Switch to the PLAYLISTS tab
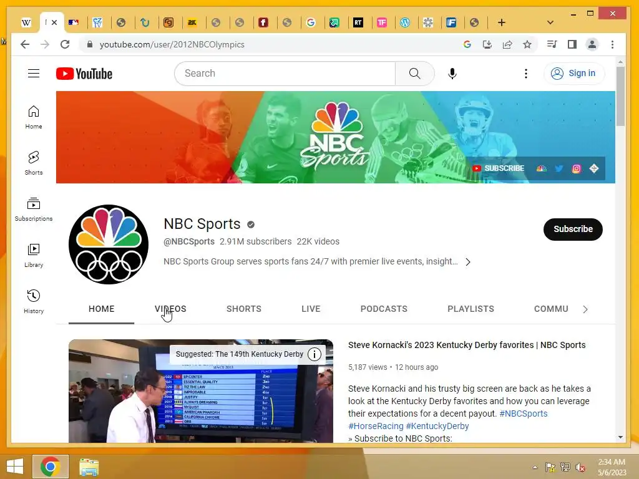639x479 pixels. [471, 309]
